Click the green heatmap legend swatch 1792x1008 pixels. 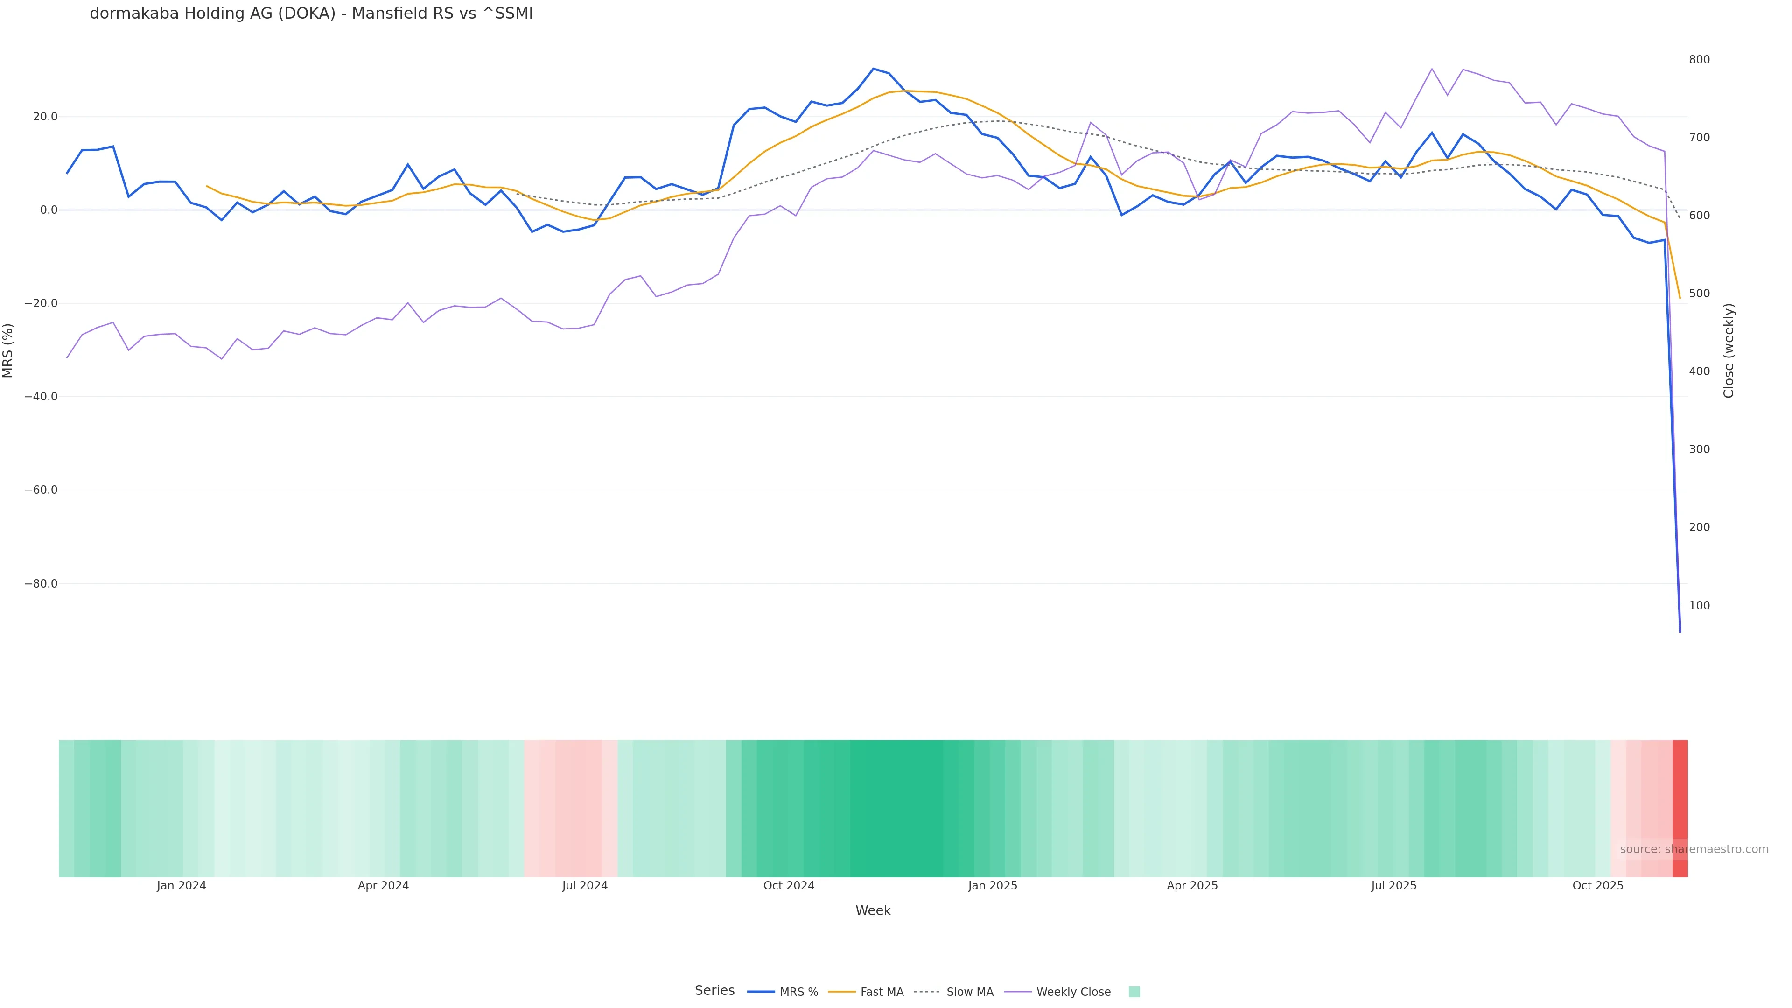click(x=1134, y=992)
